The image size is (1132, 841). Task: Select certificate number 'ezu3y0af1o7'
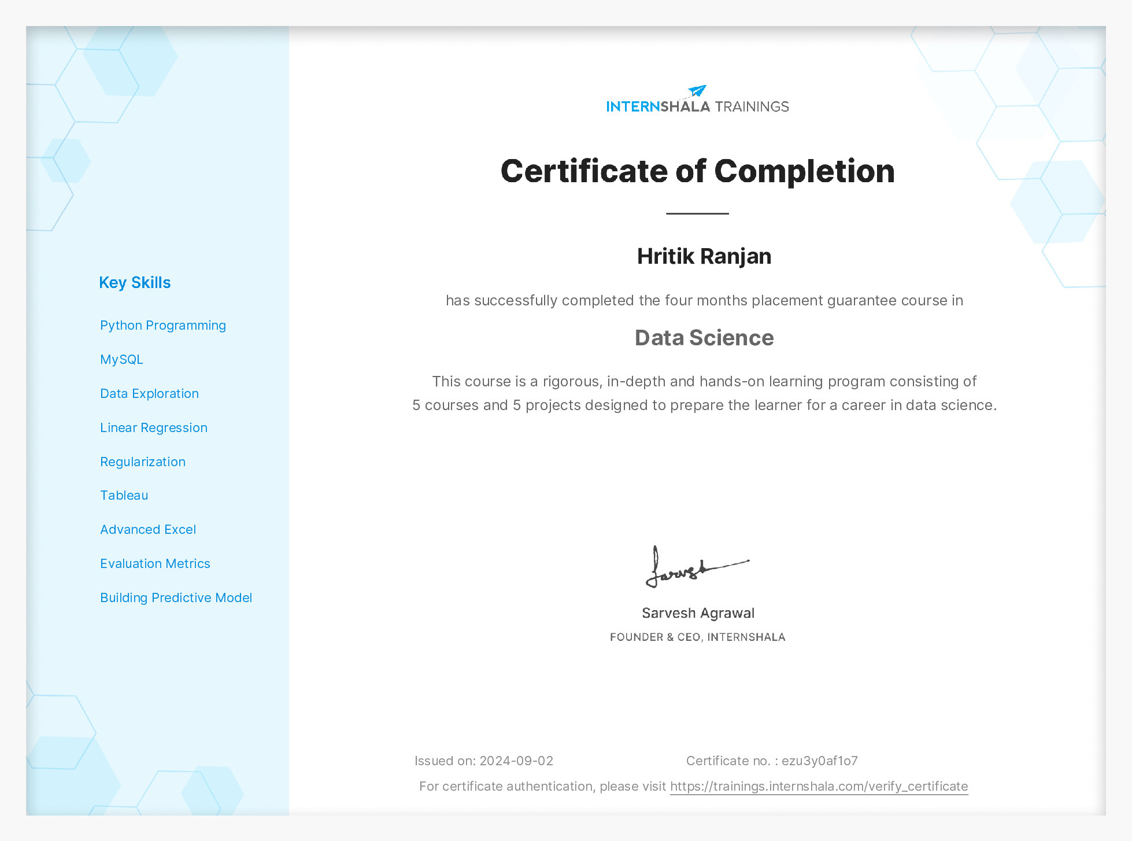pyautogui.click(x=820, y=761)
